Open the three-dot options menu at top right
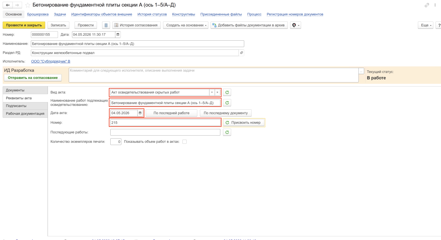The image size is (441, 240). coord(435,5)
